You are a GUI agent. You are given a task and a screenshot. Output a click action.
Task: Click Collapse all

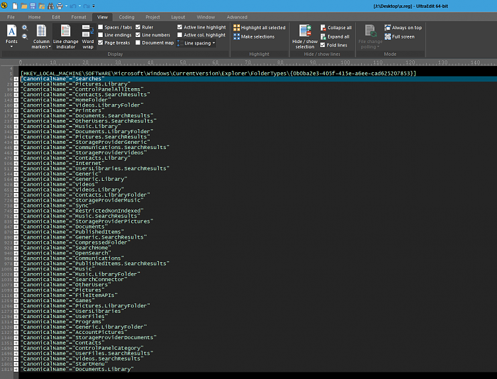pyautogui.click(x=336, y=28)
